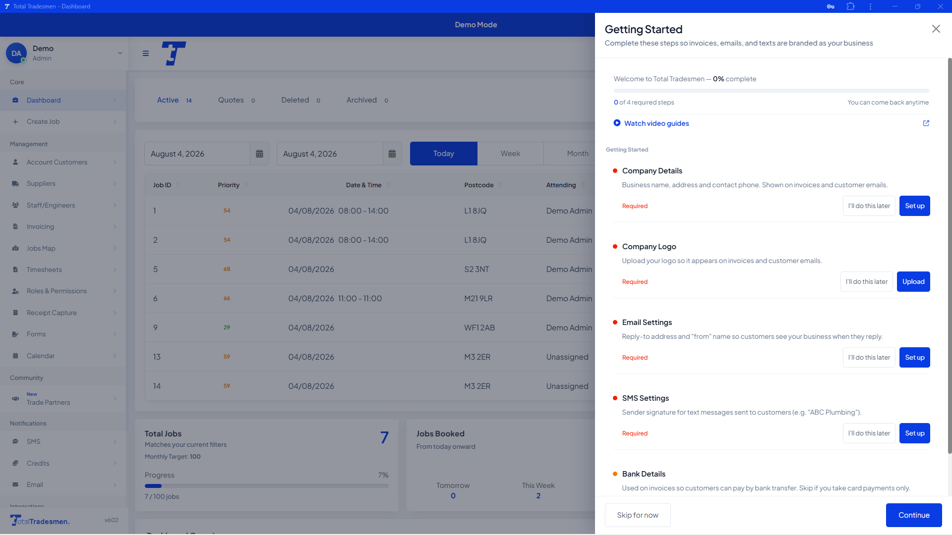Click the Receipt Capture icon
Viewport: 952px width, 535px height.
pos(15,313)
